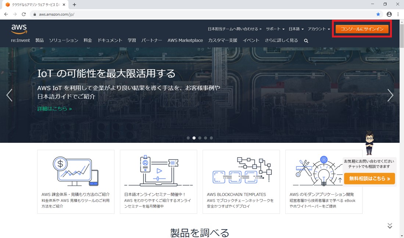
Task: Open the 製品 menu
Action: (39, 40)
